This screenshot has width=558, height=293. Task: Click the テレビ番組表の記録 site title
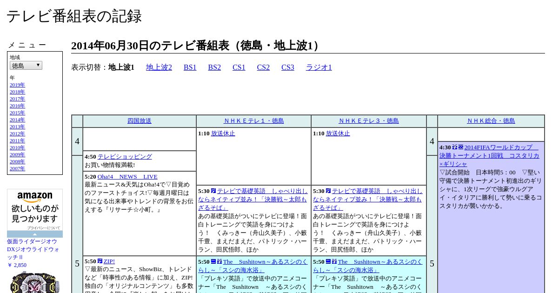pos(74,16)
